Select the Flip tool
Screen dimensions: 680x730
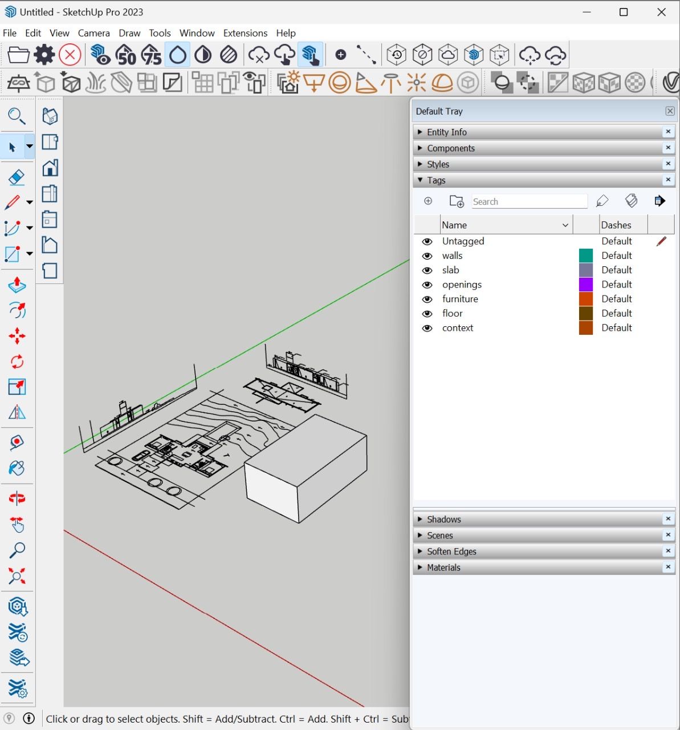17,412
